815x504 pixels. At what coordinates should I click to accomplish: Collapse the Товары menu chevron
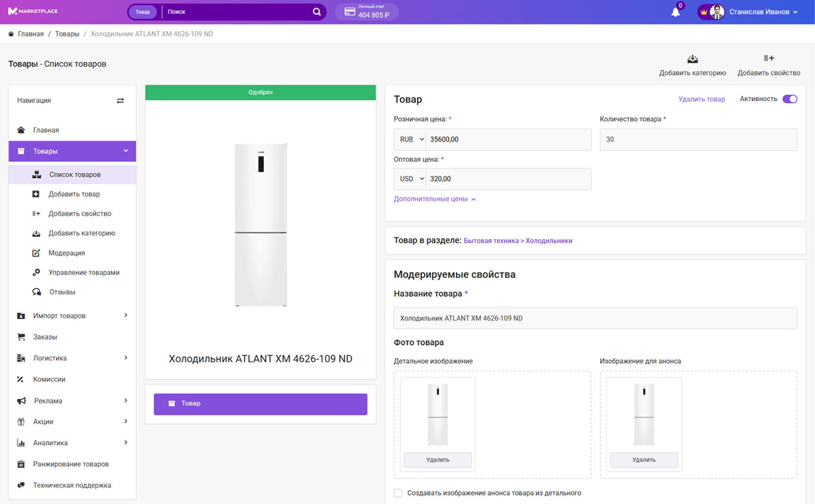coord(126,151)
